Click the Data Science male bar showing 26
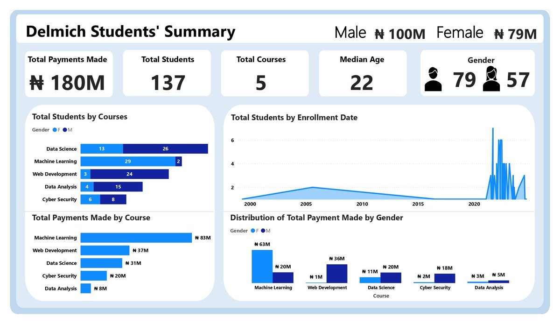560x324 pixels. tap(166, 148)
